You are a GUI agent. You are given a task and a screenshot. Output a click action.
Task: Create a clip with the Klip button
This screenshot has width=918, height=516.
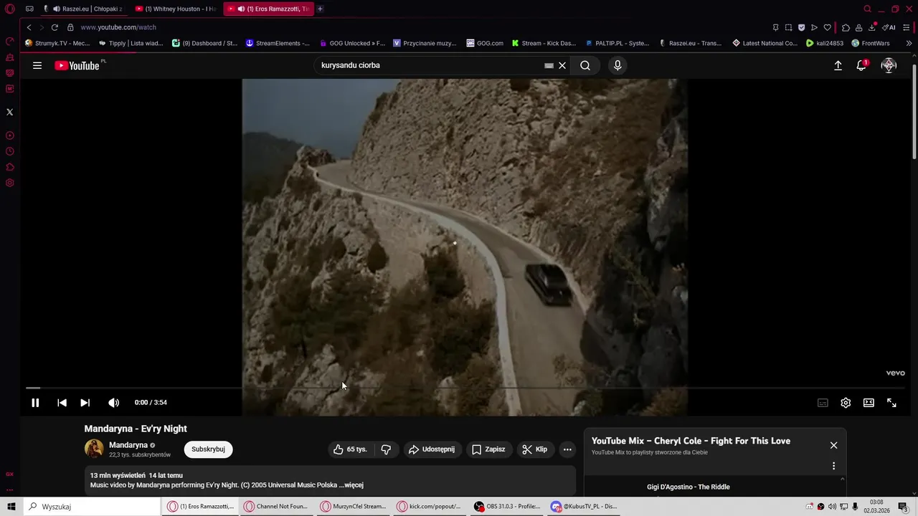tap(534, 449)
